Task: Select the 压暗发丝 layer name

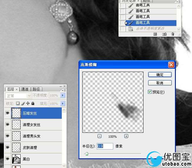Action: [x=30, y=113]
